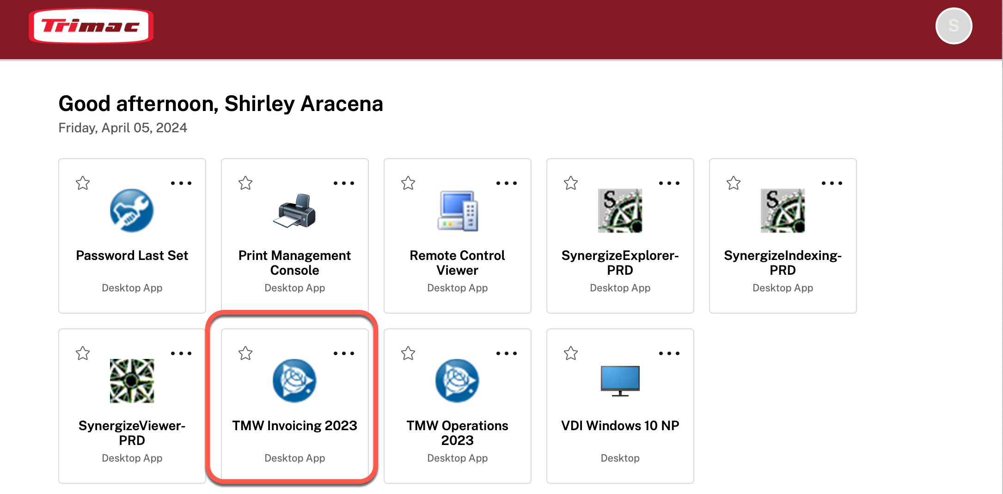Open more options for Password Last Set

[181, 183]
